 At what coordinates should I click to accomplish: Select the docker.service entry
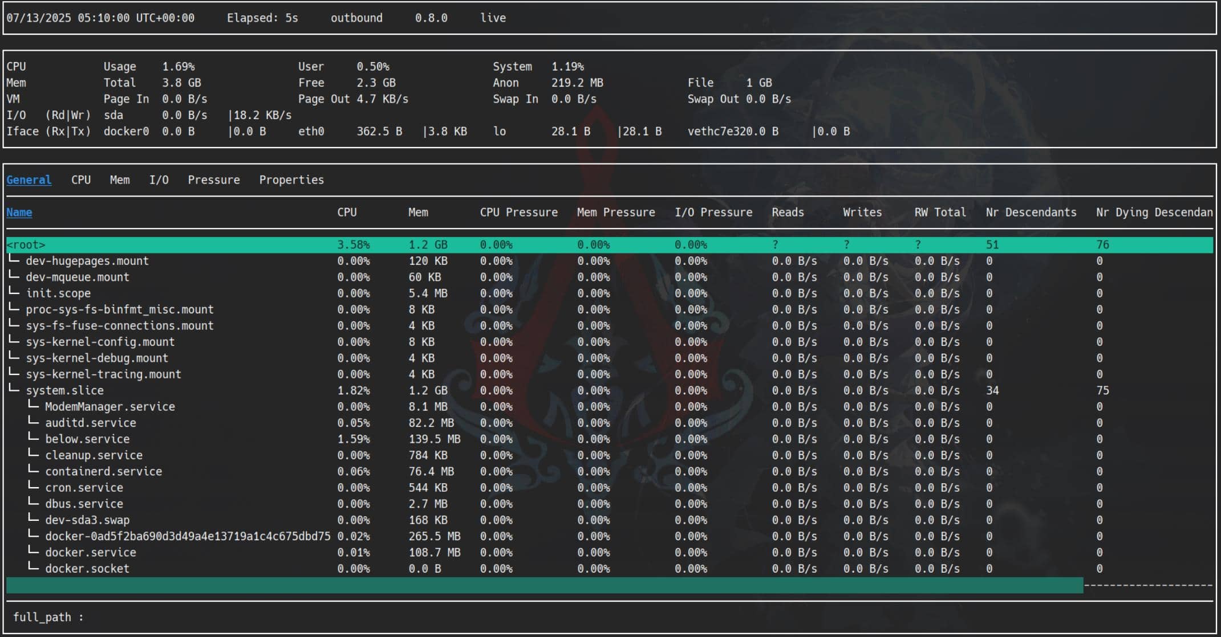point(90,553)
